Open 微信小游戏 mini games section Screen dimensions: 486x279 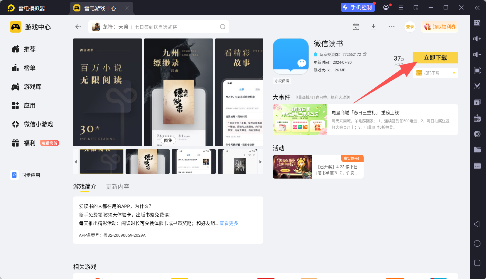coord(33,124)
